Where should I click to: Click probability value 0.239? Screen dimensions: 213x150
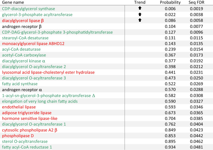(x=170, y=49)
